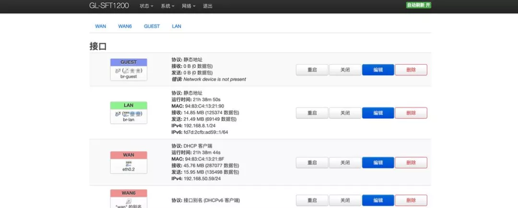
Task: Restart the GUEST interface with 重启
Action: tap(312, 70)
